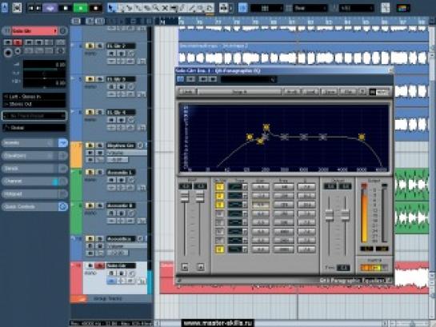Click Quick Controls circular icon button
Viewport: 436px width, 327px height.
tap(63, 207)
